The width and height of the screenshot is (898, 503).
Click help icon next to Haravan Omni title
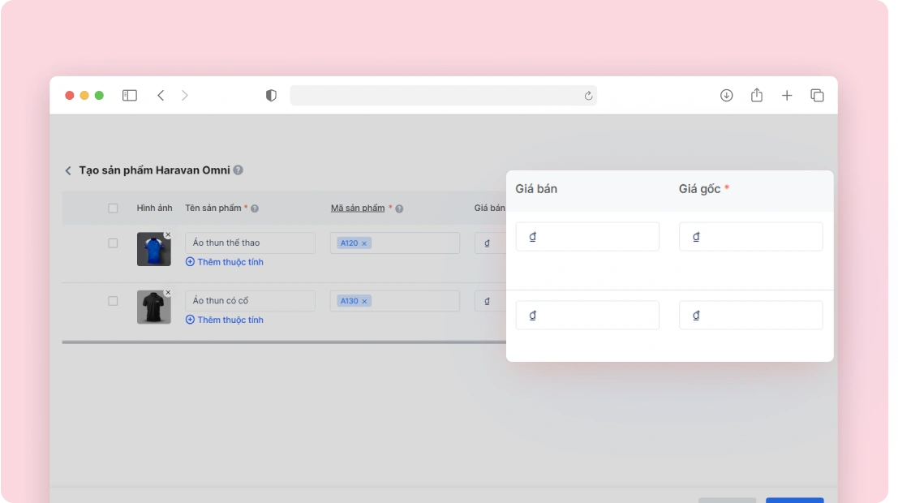pyautogui.click(x=238, y=170)
